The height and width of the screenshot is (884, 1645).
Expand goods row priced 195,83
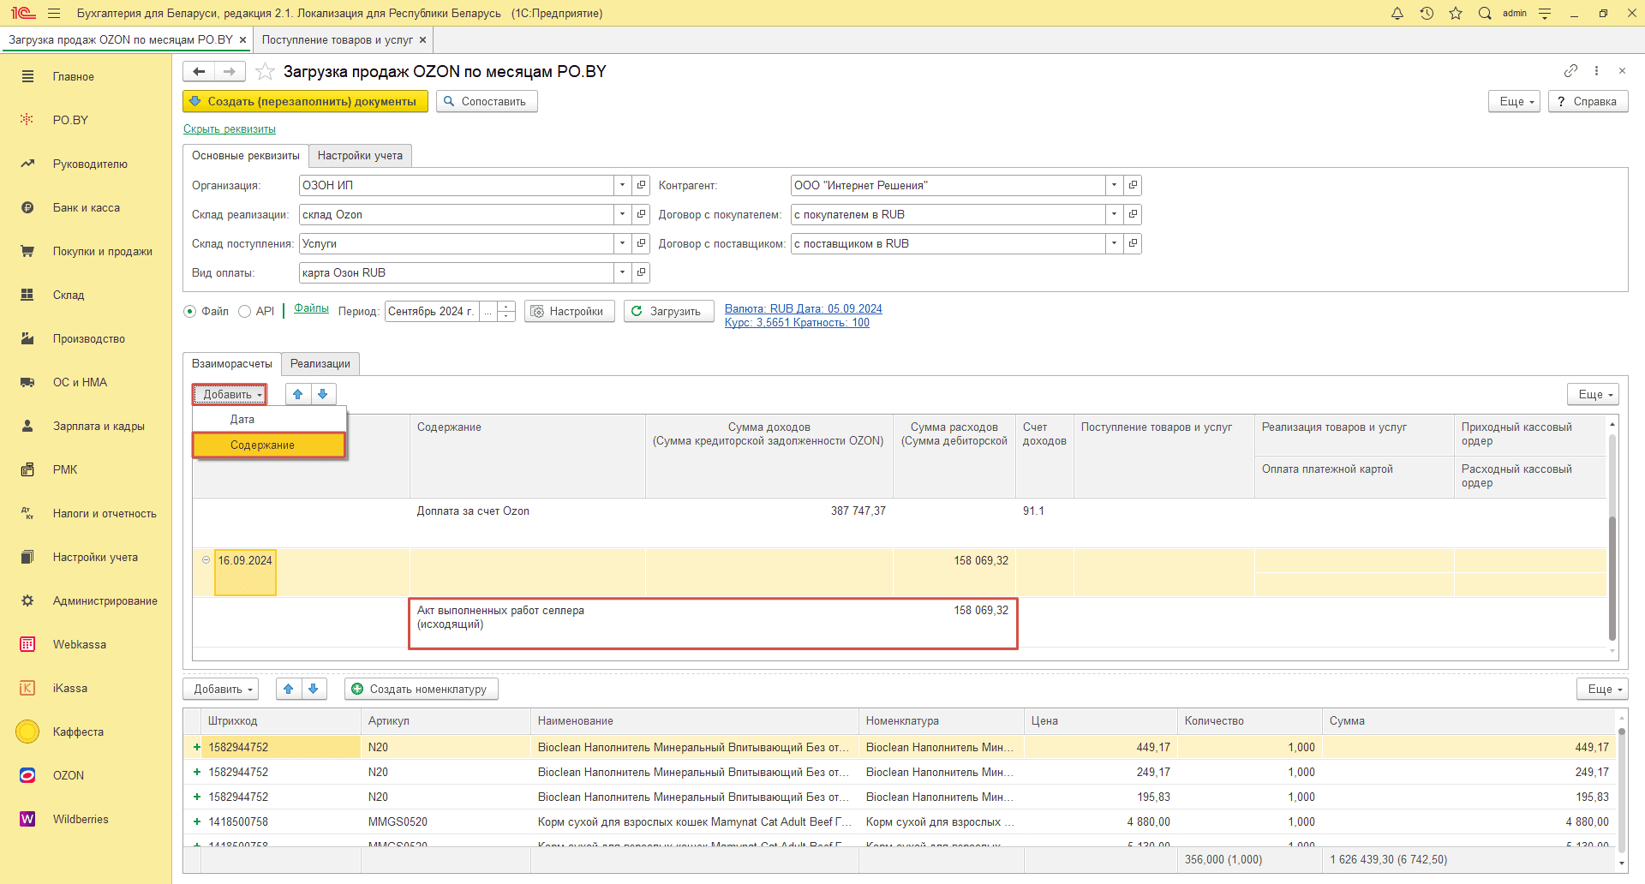coord(197,797)
